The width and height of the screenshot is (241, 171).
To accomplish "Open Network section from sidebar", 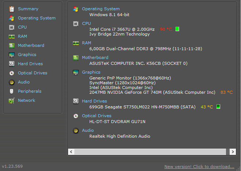I will tap(27, 100).
